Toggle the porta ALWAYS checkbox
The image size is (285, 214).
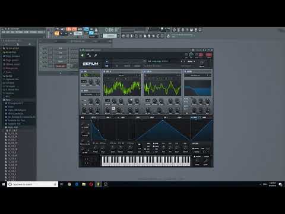point(195,156)
